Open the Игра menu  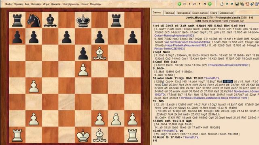click(46, 4)
